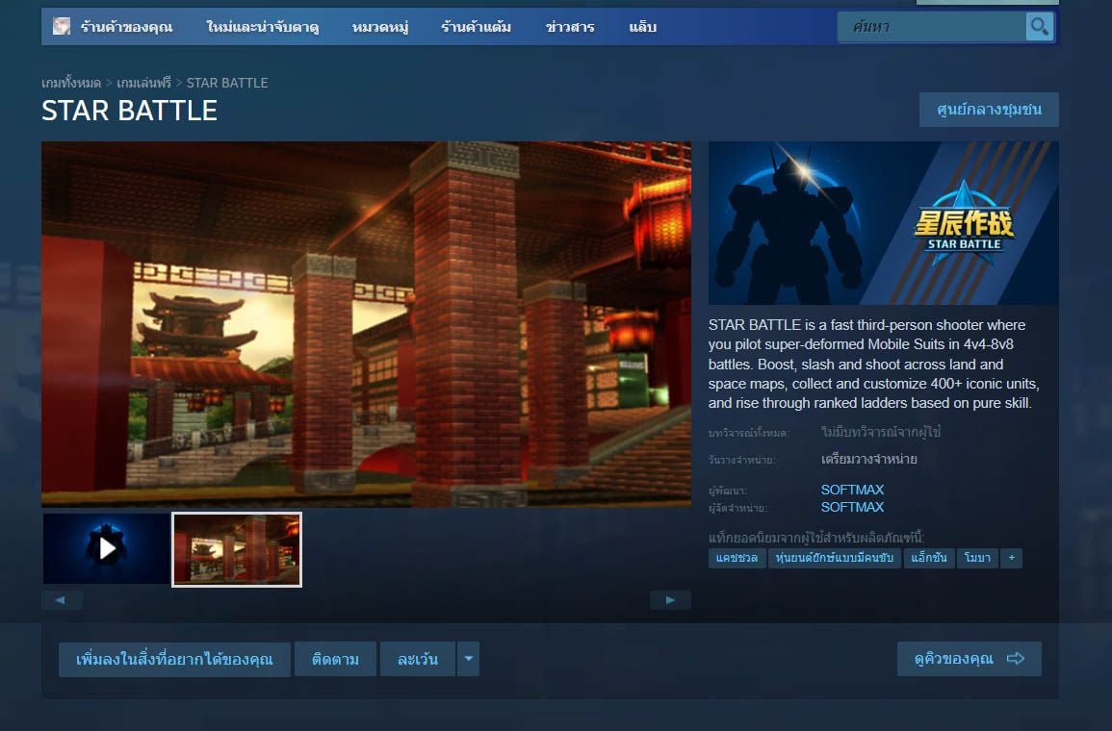Open ข่าวสาร tab
The width and height of the screenshot is (1112, 731).
[x=570, y=27]
